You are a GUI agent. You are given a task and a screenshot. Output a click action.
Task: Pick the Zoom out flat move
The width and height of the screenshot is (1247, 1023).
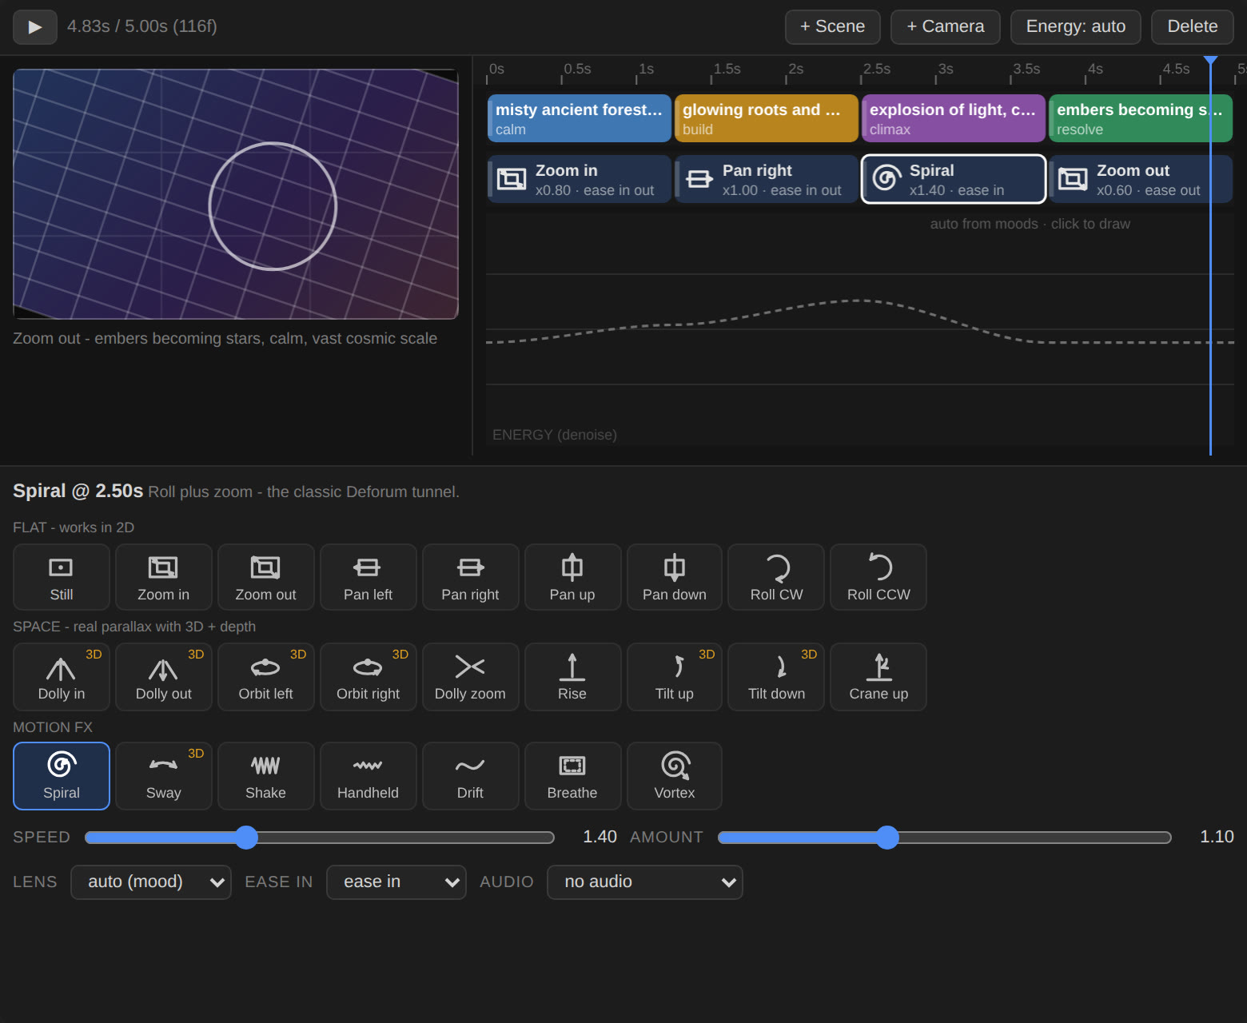pos(265,577)
